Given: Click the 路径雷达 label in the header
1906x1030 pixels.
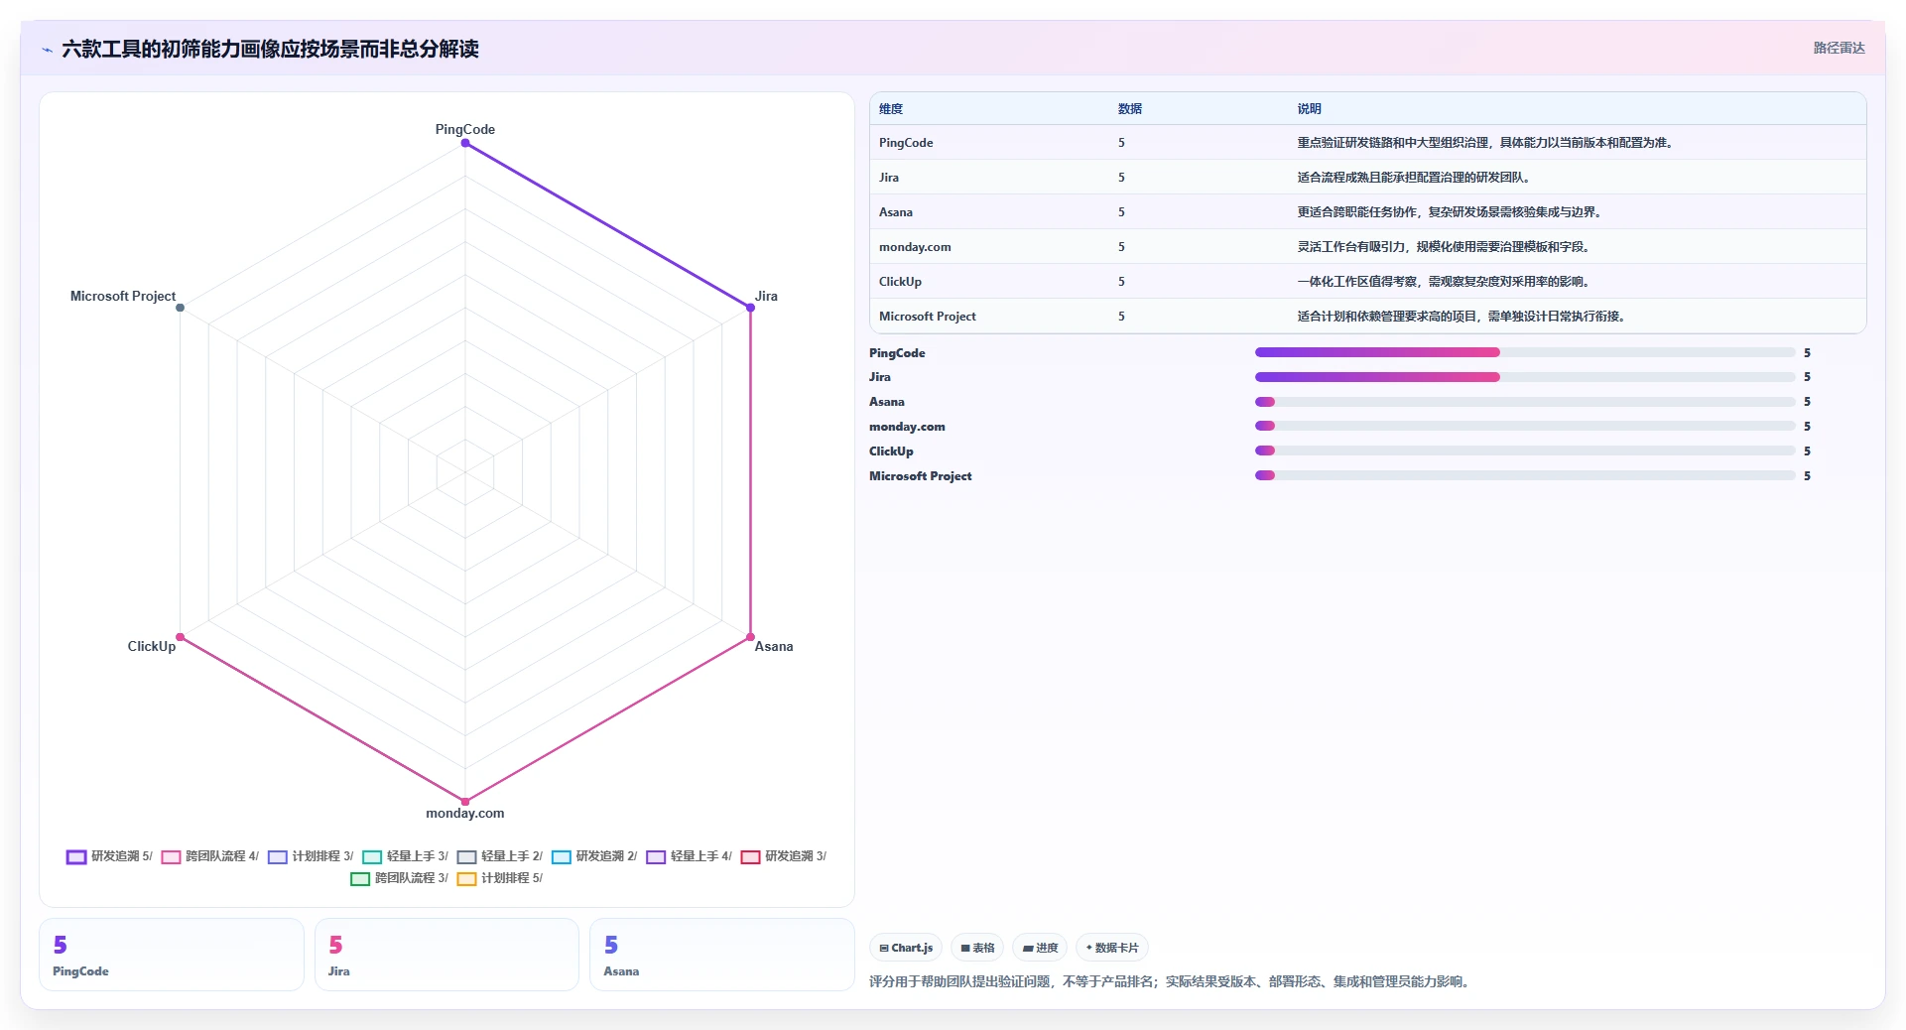Looking at the screenshot, I should pos(1839,48).
